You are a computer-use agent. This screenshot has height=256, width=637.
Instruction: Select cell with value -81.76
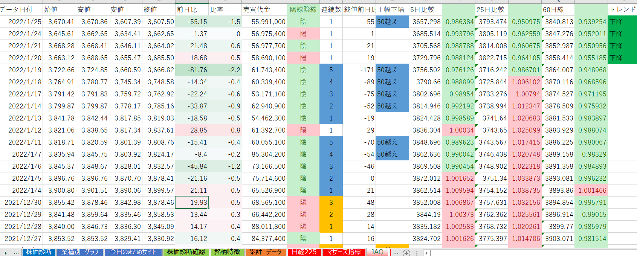192,70
